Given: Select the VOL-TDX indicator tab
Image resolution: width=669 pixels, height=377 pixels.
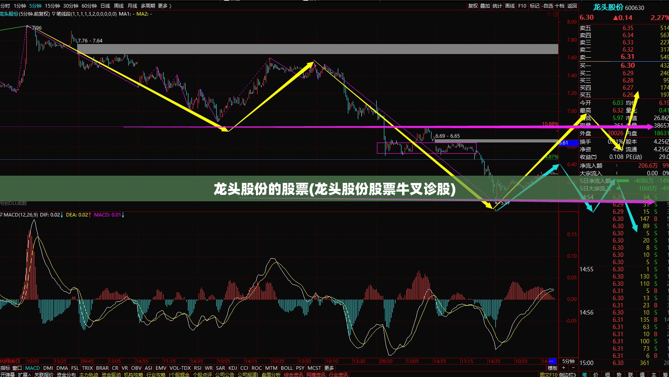Looking at the screenshot, I should pos(180,368).
